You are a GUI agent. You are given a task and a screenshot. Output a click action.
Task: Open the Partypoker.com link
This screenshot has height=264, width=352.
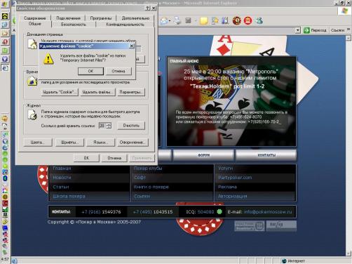pyautogui.click(x=235, y=178)
